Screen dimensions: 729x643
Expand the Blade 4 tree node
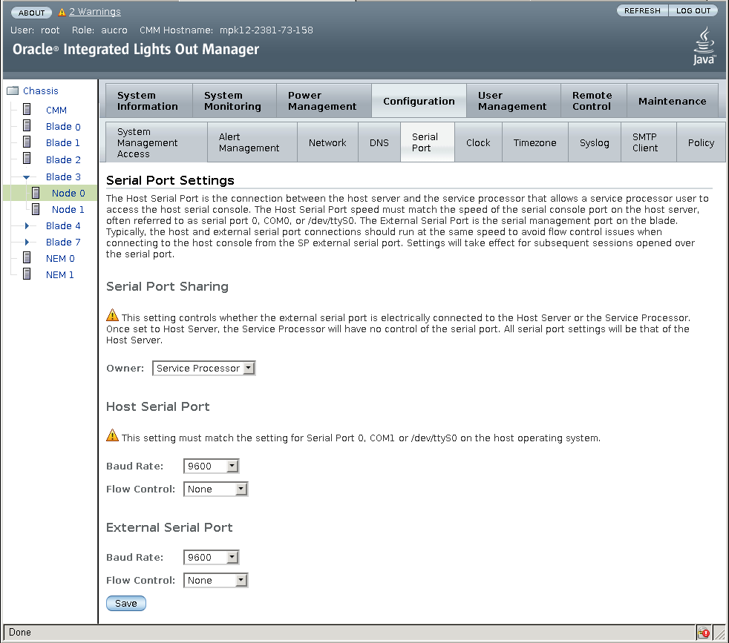[27, 225]
